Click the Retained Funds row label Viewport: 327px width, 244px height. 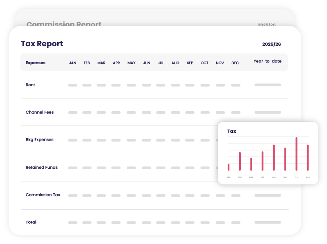42,168
